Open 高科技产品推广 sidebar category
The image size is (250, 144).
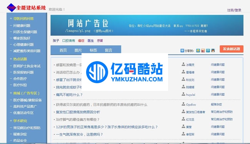point(25,106)
